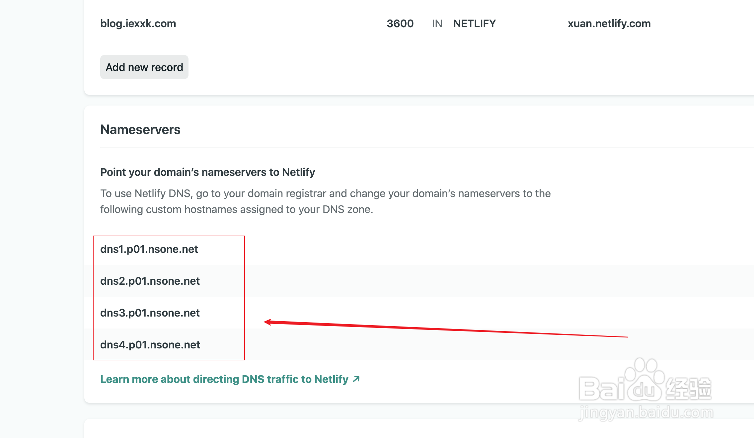Click the external link arrow icon
This screenshot has width=754, height=438.
pos(356,379)
